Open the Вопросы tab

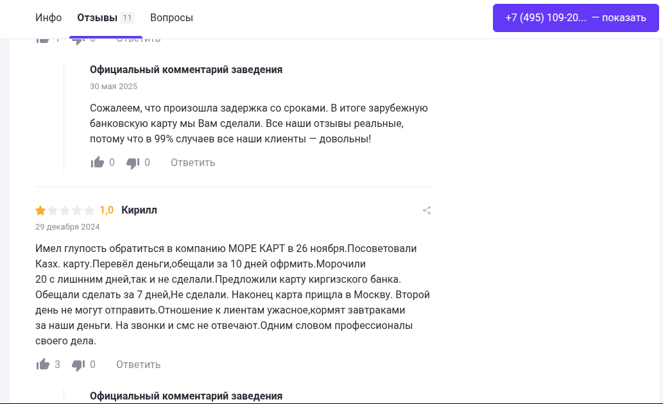[171, 17]
